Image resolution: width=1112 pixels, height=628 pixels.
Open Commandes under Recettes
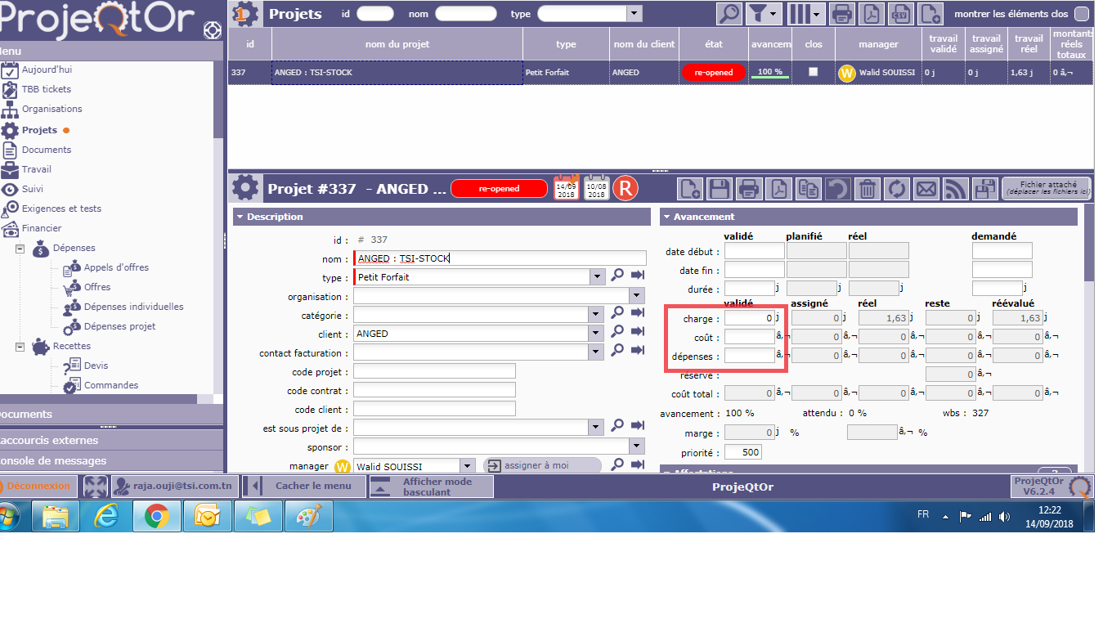(x=111, y=385)
